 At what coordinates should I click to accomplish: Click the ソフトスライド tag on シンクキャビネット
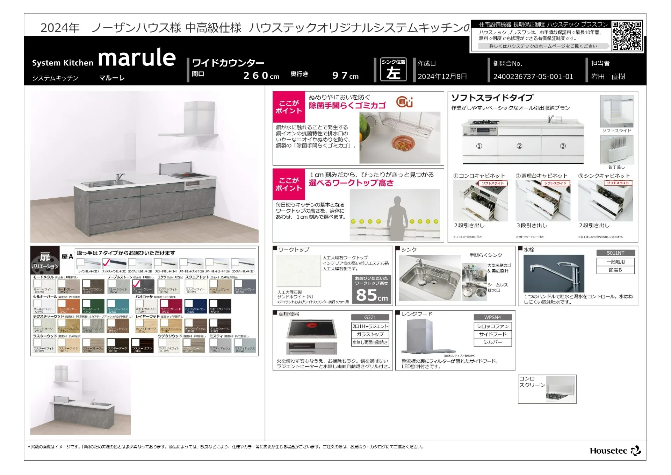click(x=618, y=183)
